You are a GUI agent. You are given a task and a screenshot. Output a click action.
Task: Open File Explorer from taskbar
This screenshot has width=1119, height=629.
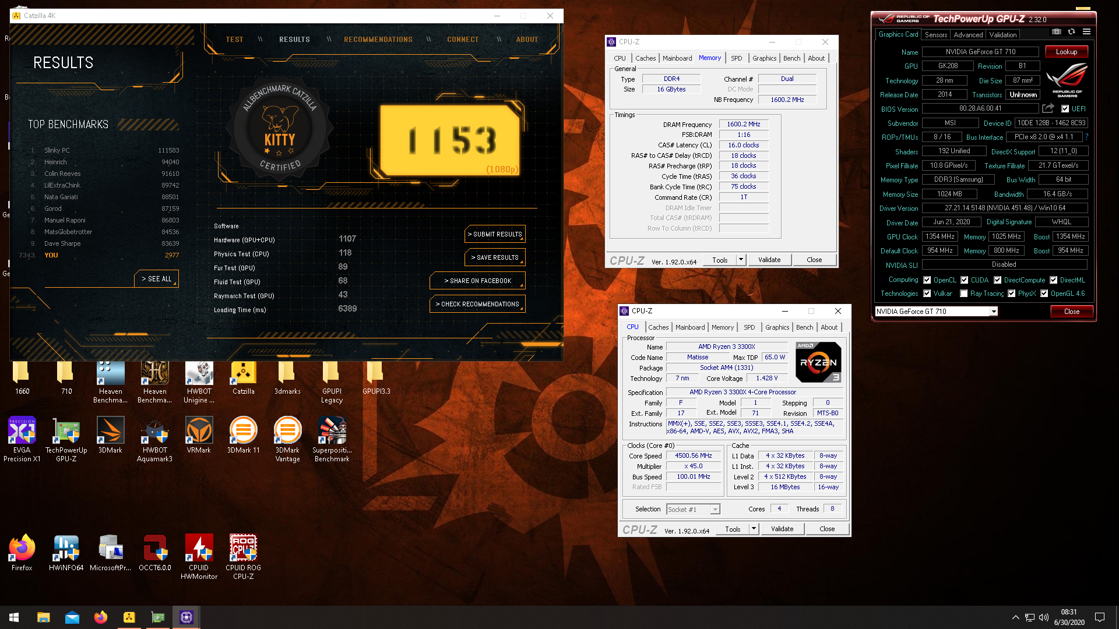pos(43,617)
